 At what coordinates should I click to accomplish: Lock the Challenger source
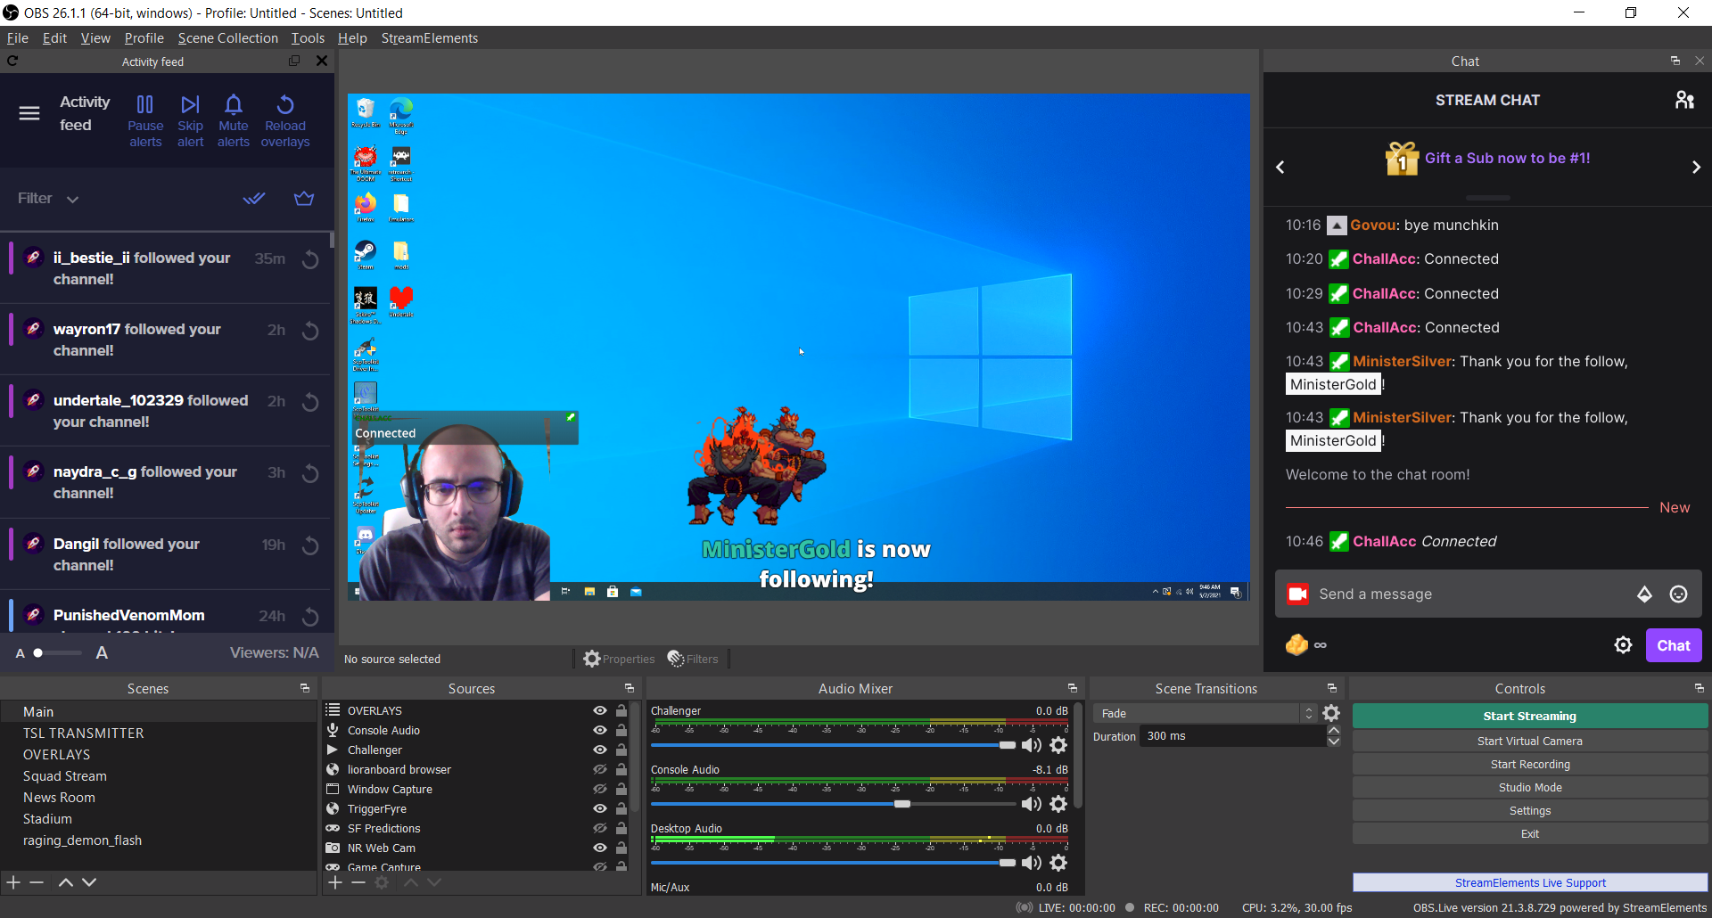[x=621, y=750]
